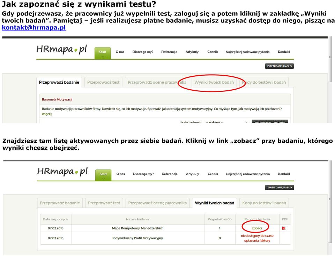The image size is (335, 256).
Task: Select green Start menu in results-table screenshot
Action: (103, 175)
